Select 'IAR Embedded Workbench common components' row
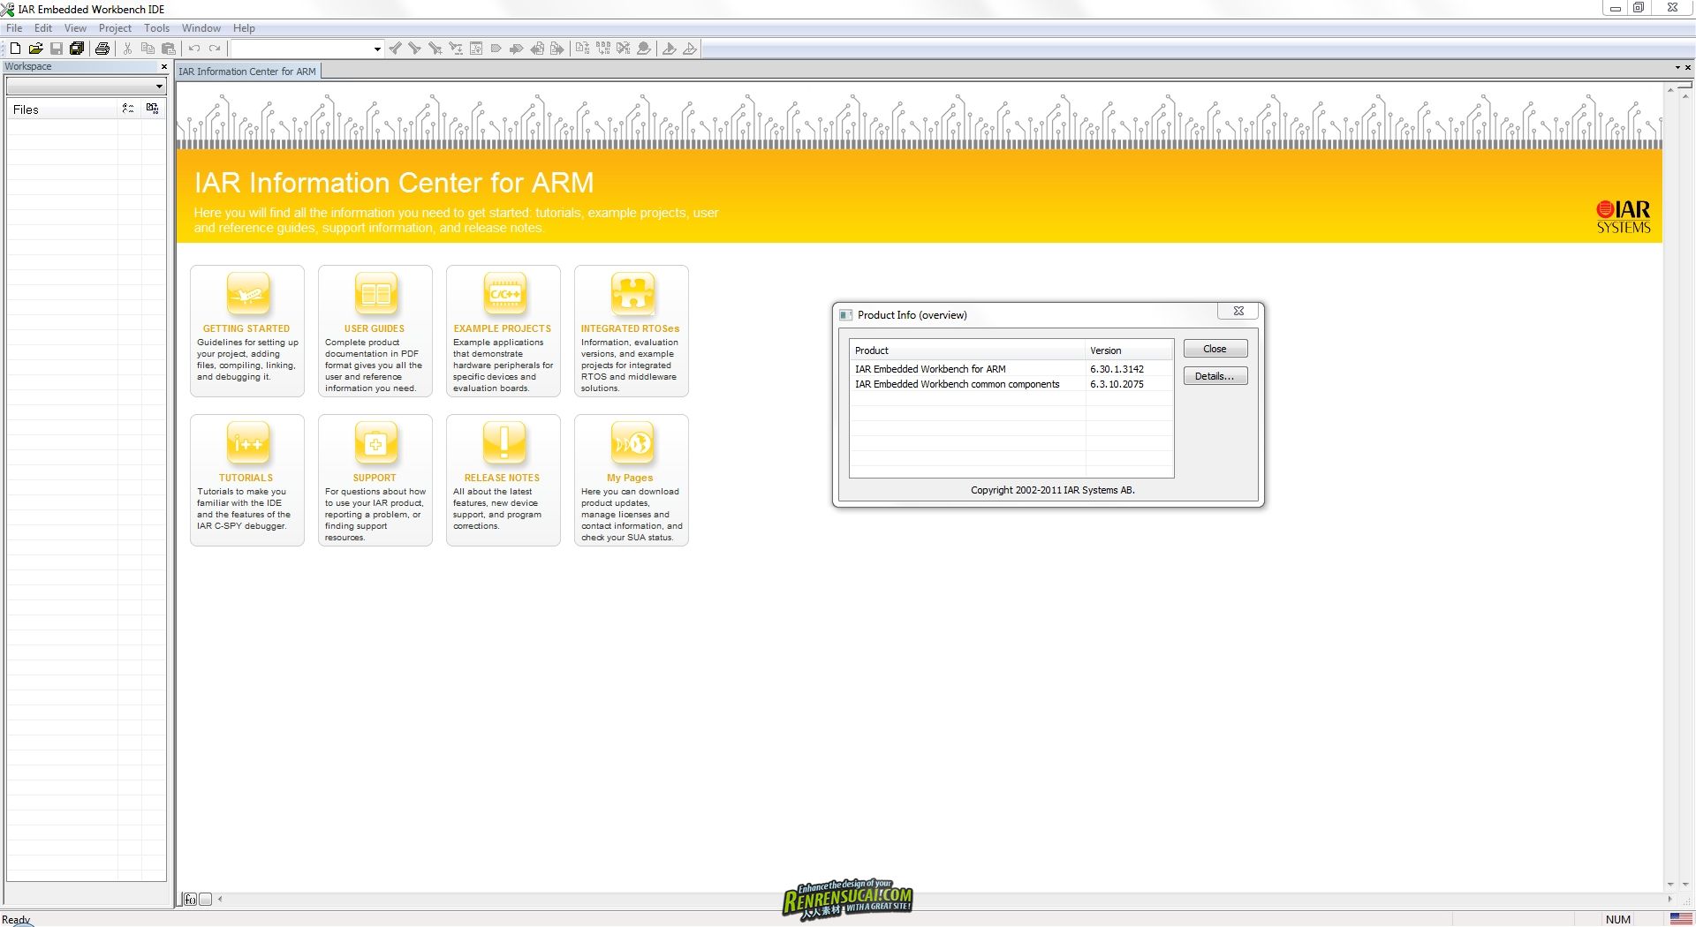 1011,384
